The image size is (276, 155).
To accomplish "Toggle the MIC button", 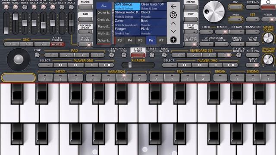I will tap(235, 7).
